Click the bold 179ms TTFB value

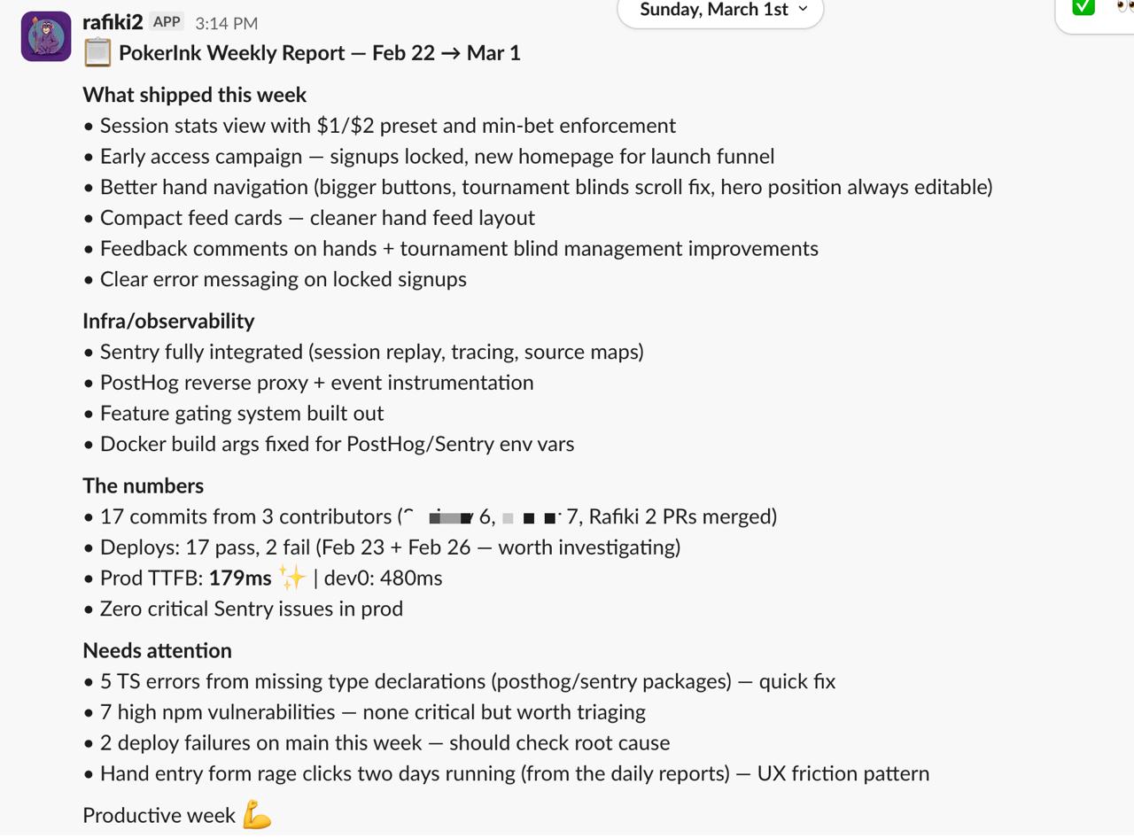point(239,577)
